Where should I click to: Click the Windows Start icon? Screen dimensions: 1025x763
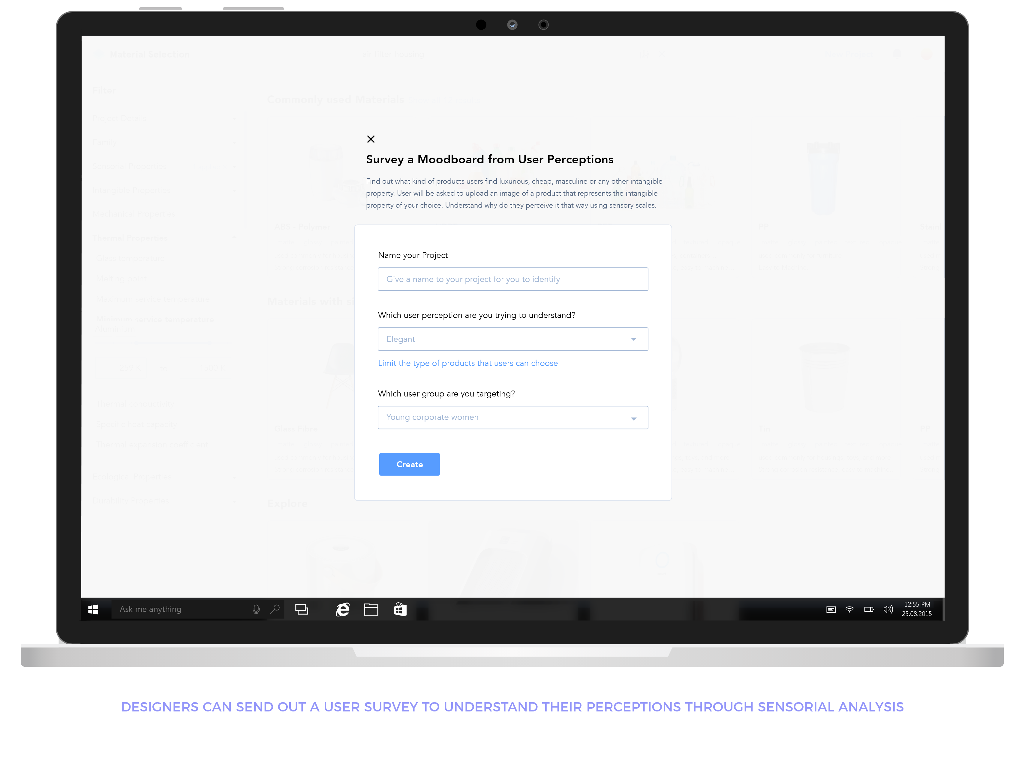tap(93, 610)
